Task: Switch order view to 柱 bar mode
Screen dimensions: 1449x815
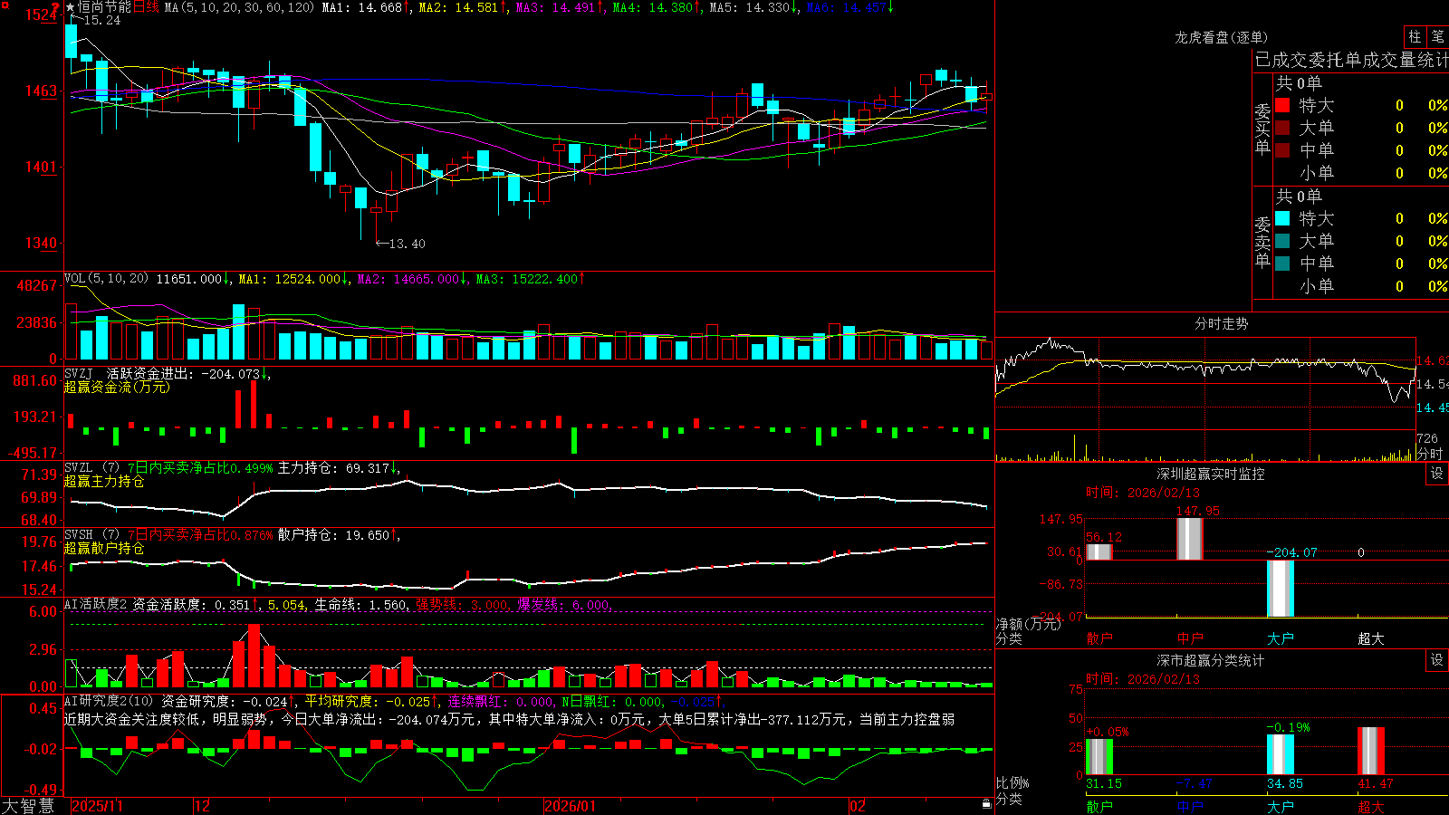Action: pyautogui.click(x=1415, y=36)
